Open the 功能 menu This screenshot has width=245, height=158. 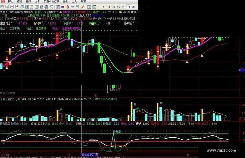pos(19,1)
